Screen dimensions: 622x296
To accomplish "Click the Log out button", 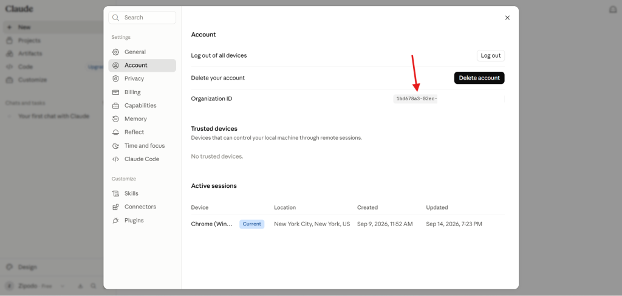I will click(491, 55).
